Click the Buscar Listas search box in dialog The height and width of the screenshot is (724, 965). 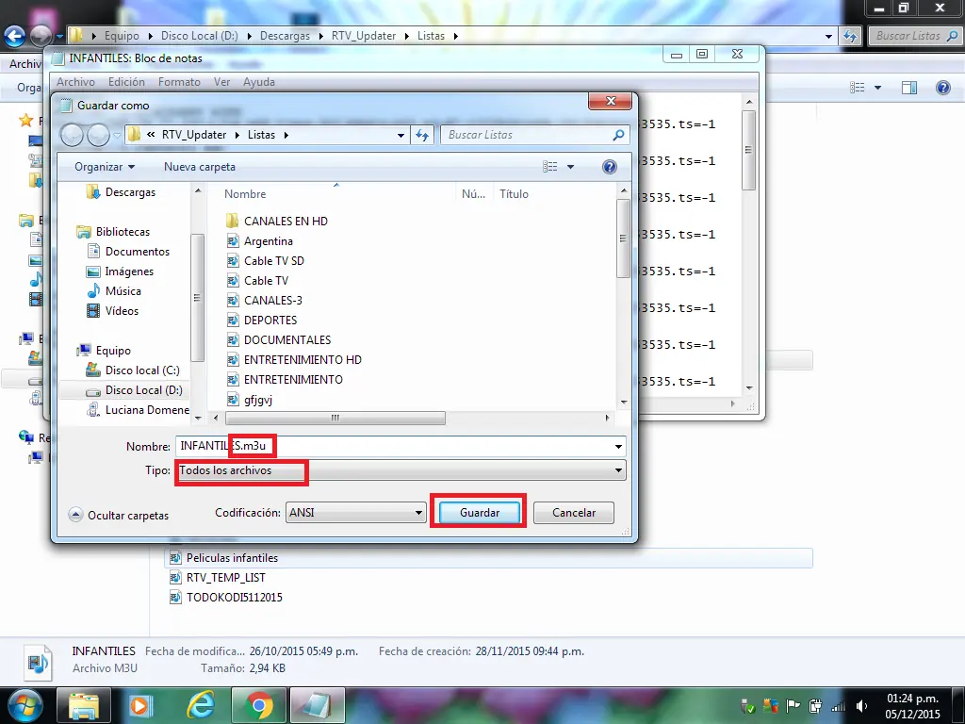(534, 135)
